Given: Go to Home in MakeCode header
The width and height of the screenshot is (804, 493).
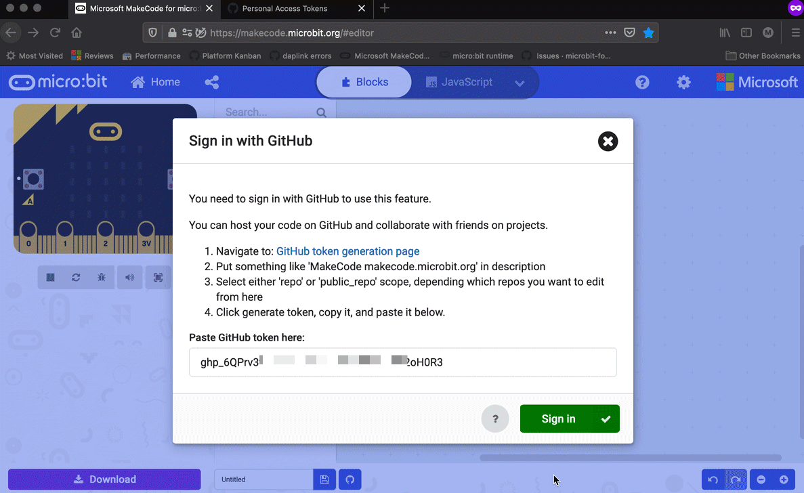Looking at the screenshot, I should pyautogui.click(x=155, y=82).
